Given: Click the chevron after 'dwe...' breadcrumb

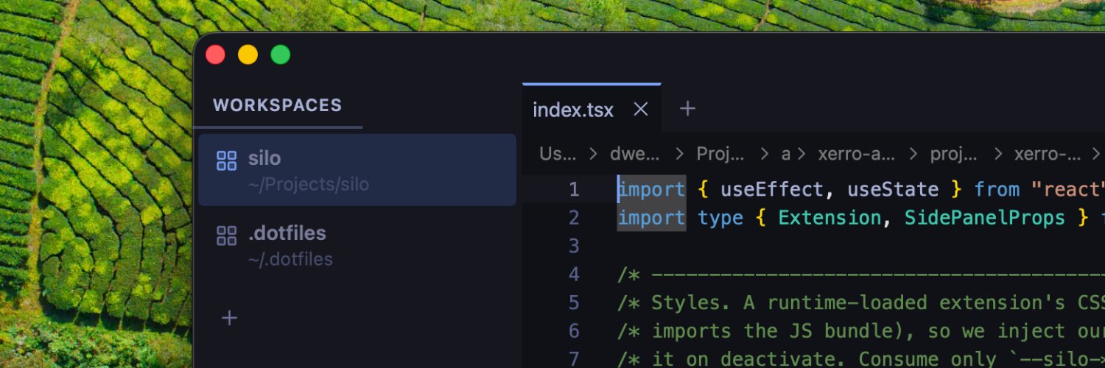Looking at the screenshot, I should (678, 154).
